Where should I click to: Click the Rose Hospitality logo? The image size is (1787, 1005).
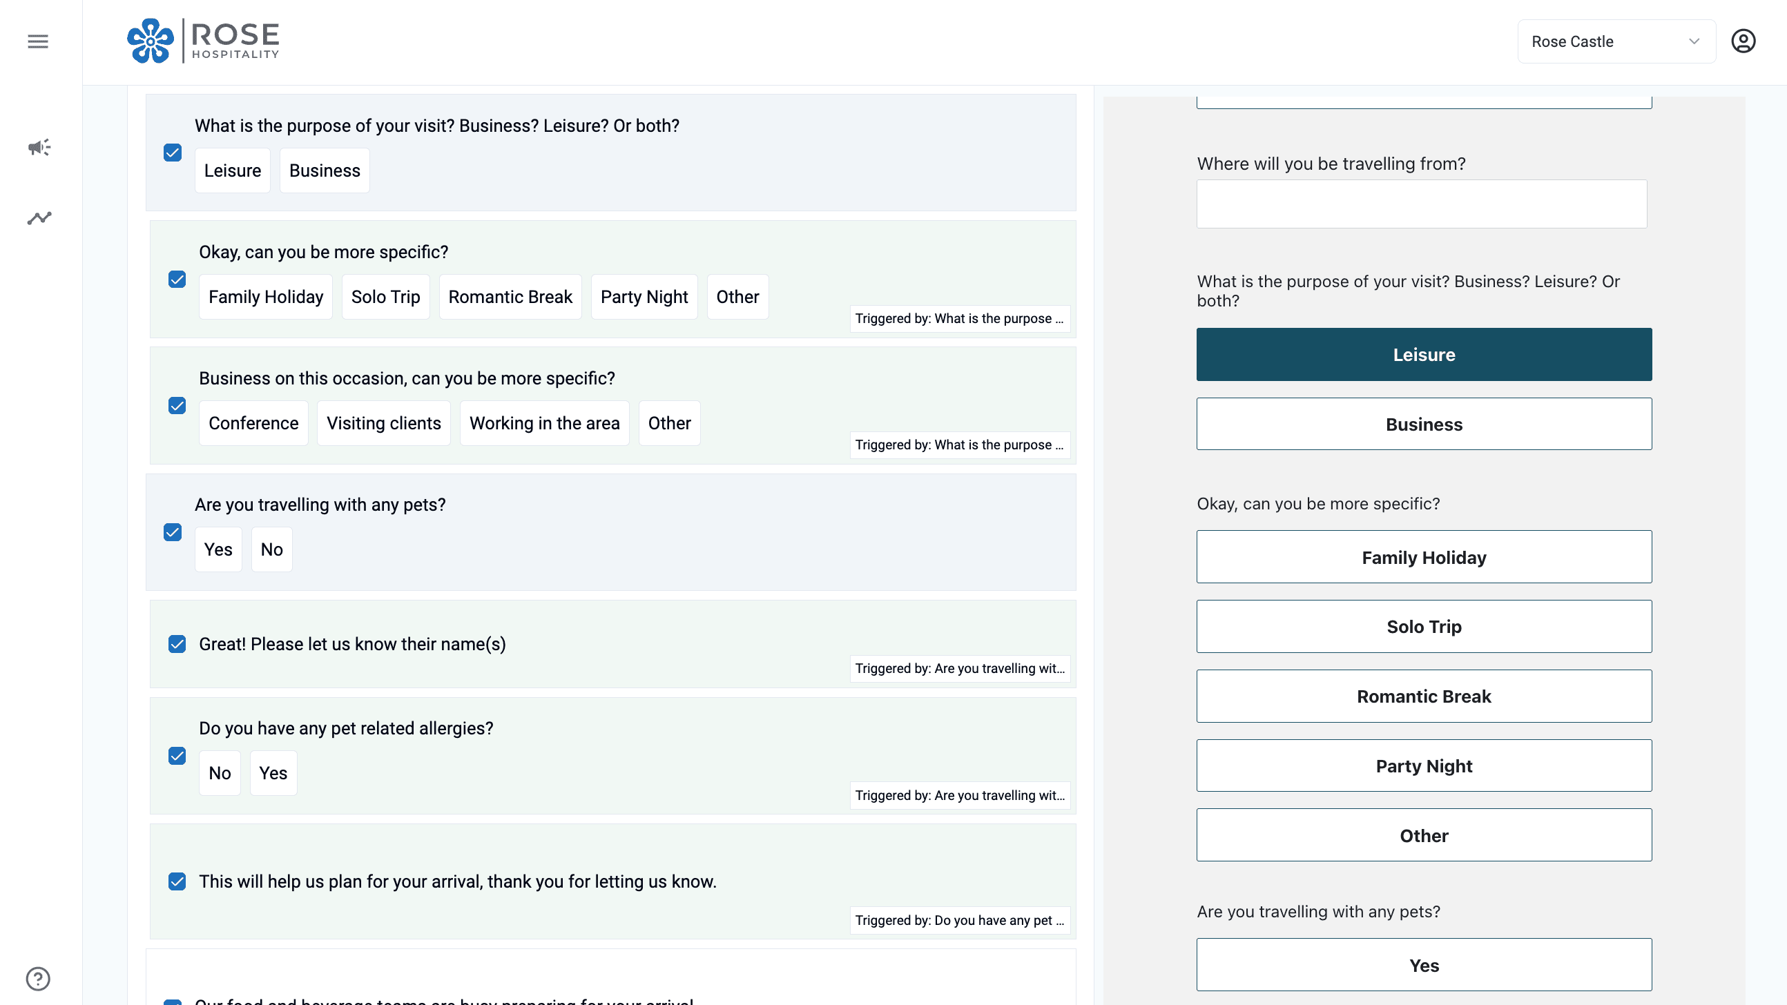coord(203,41)
